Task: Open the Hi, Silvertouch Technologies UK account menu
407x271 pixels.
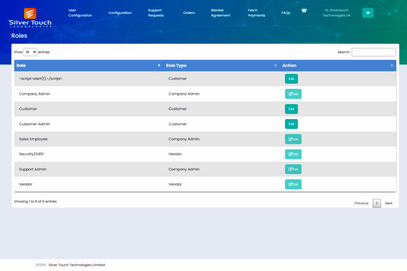Action: click(336, 13)
